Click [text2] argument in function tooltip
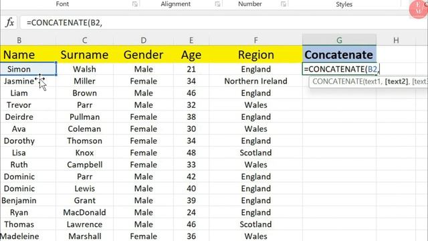Viewport: 428px width, 241px height. 397,82
